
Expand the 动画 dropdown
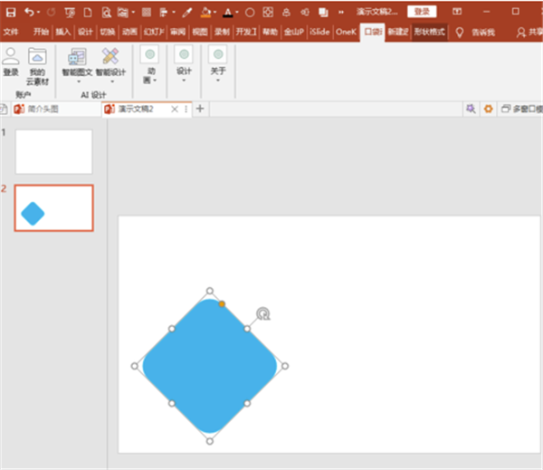click(x=149, y=66)
